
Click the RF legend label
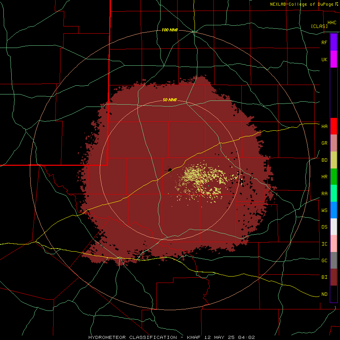324,42
